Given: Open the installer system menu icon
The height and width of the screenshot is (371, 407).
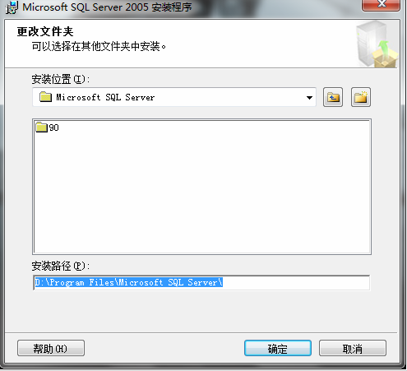Looking at the screenshot, I should (12, 7).
